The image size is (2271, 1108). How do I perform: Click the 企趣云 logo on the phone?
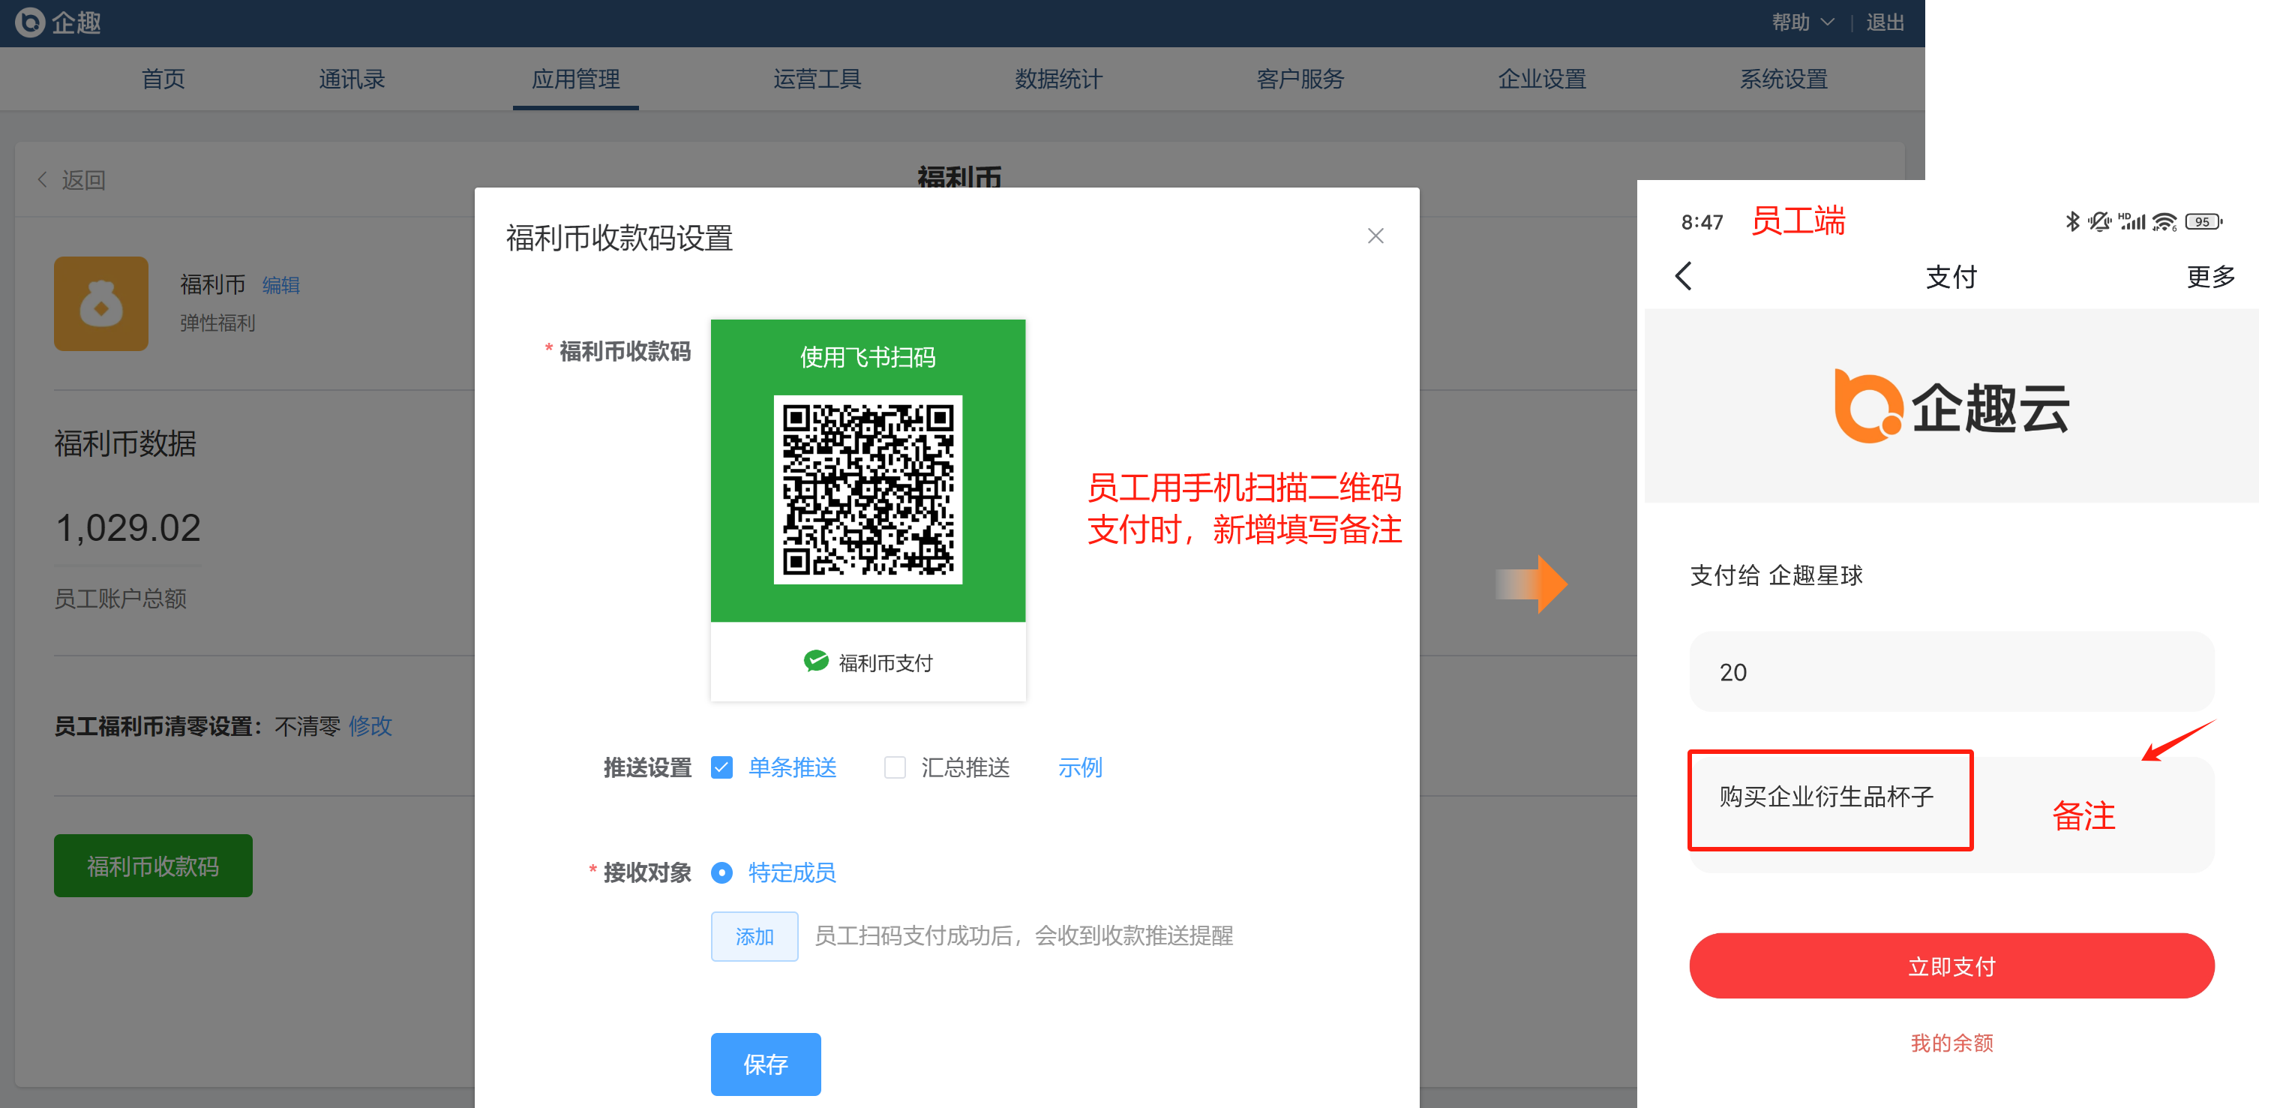[1951, 407]
